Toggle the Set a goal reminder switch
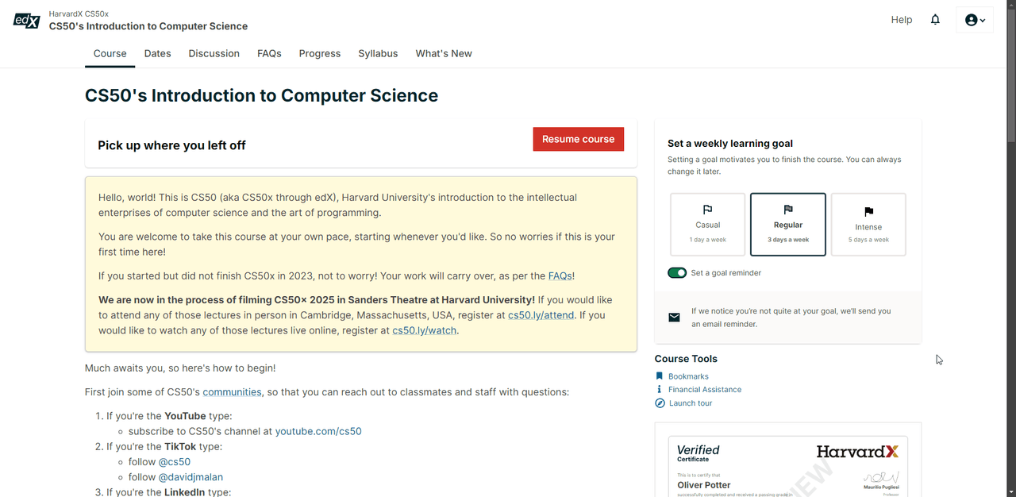Viewport: 1016px width, 497px height. pyautogui.click(x=677, y=273)
